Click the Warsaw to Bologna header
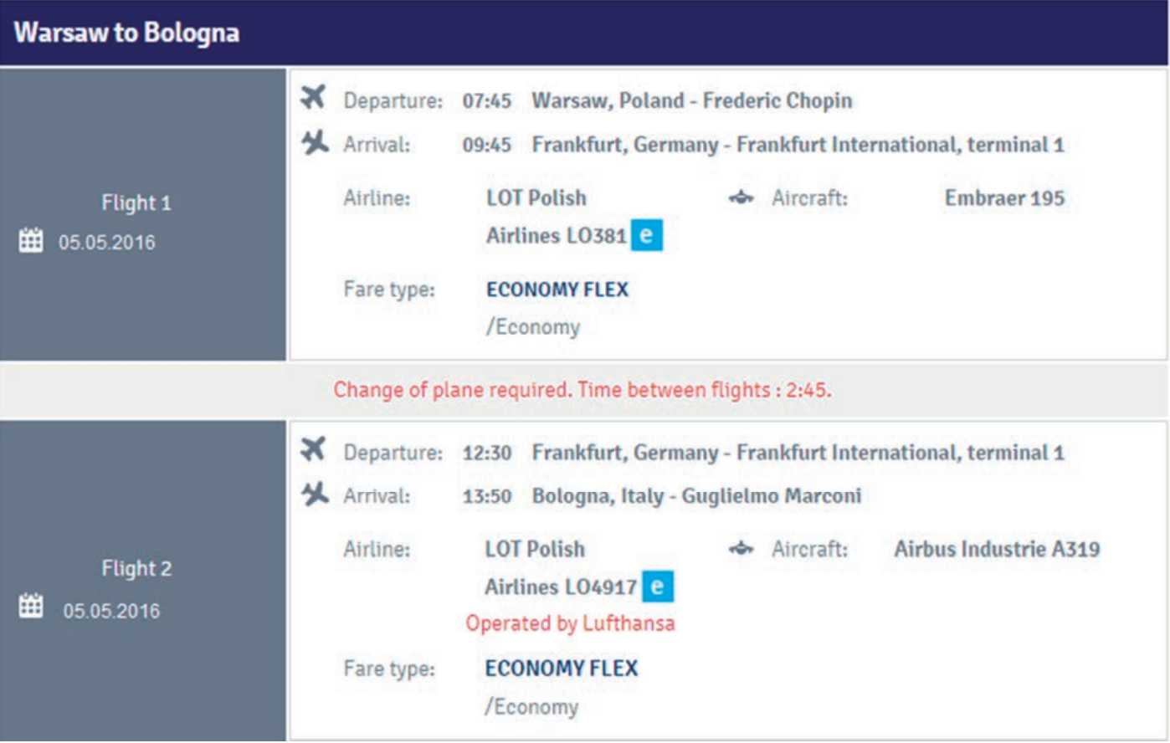This screenshot has width=1170, height=743. [127, 33]
